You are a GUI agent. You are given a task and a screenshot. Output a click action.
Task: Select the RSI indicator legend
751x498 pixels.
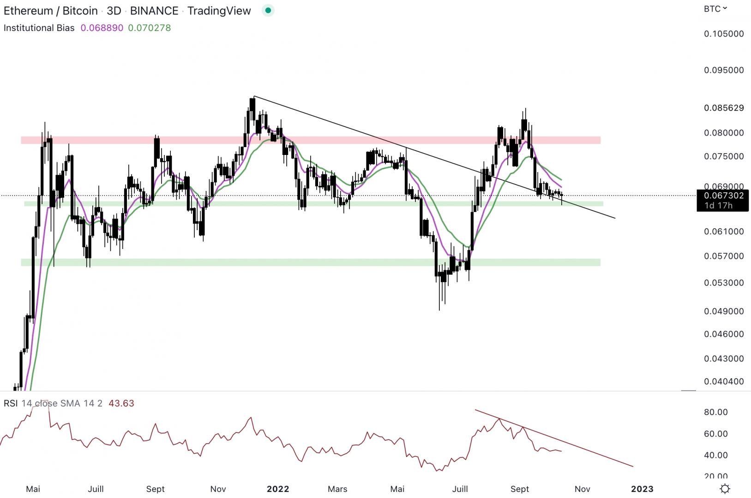53,403
